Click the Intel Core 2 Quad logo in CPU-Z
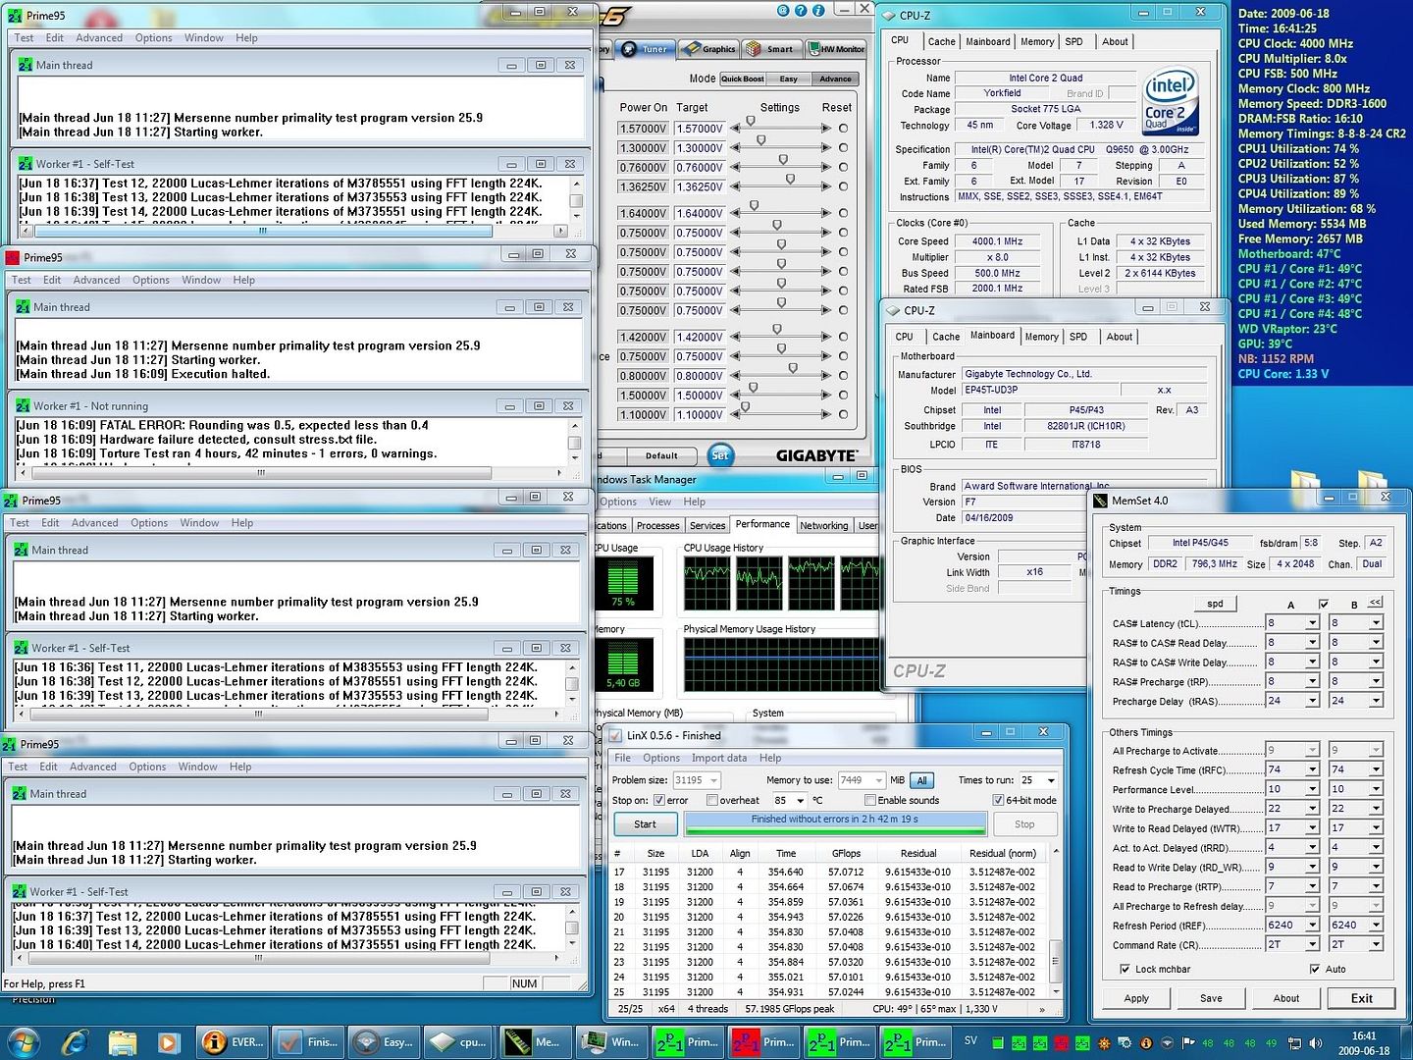This screenshot has height=1060, width=1413. click(1171, 101)
